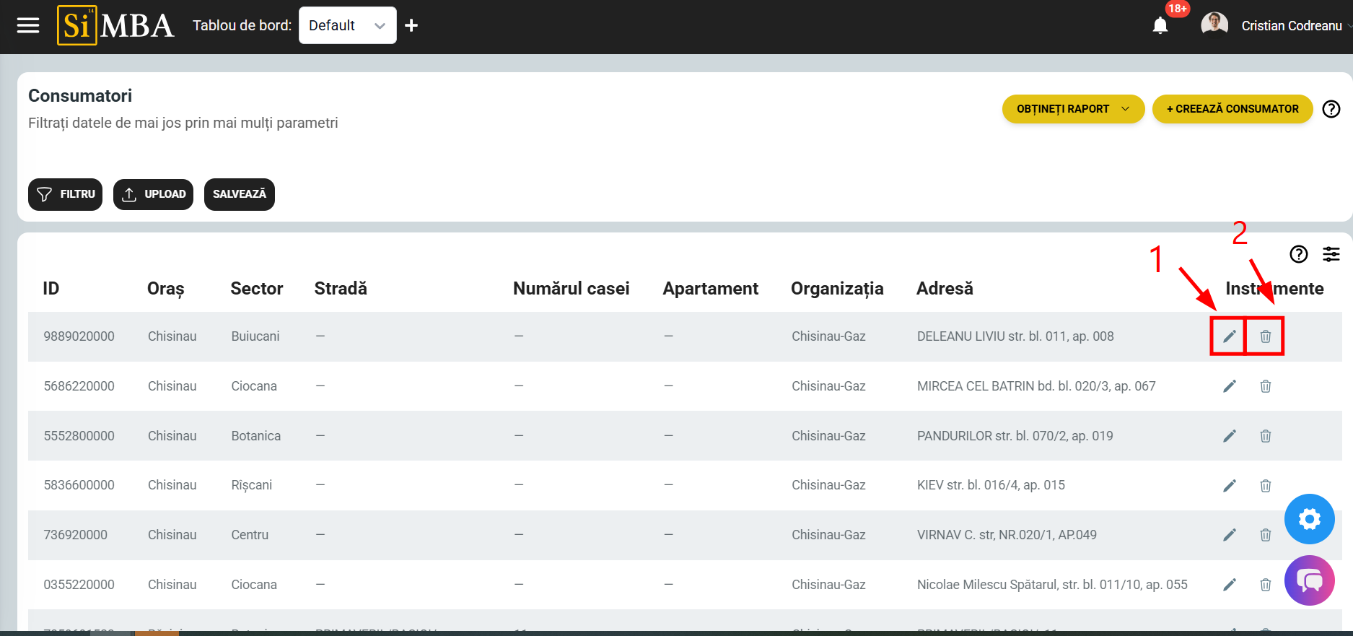Click the blue settings gear floating button

coord(1309,519)
